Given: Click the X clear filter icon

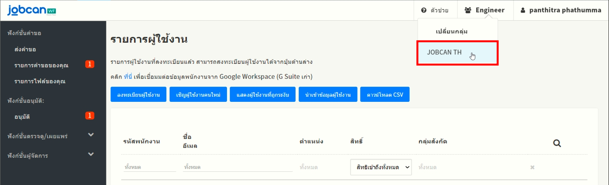Looking at the screenshot, I should [532, 167].
